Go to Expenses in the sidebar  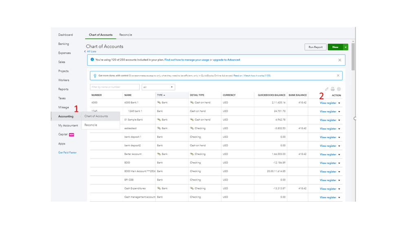click(64, 53)
